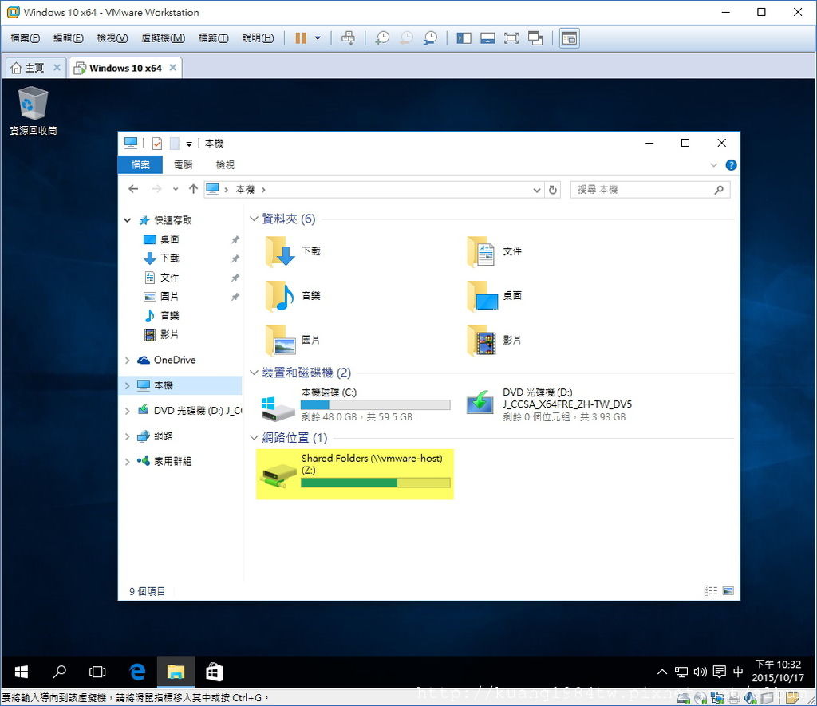Select the 資源回收筒 recycle bin desktop icon
Viewport: 817px width, 706px height.
[x=34, y=111]
